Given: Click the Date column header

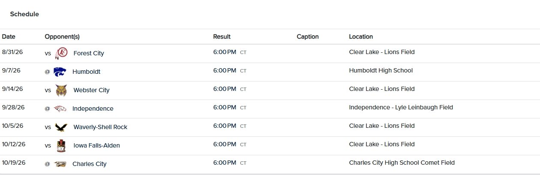Looking at the screenshot, I should coord(9,36).
